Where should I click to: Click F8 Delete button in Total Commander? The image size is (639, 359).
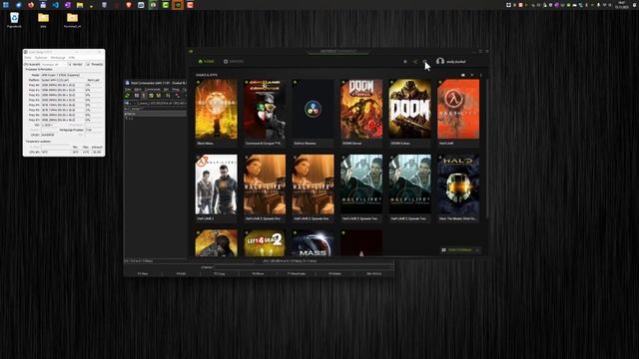(x=334, y=274)
